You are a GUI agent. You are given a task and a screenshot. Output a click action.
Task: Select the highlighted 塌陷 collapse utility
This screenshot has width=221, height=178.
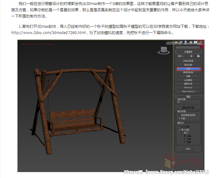click(x=189, y=69)
